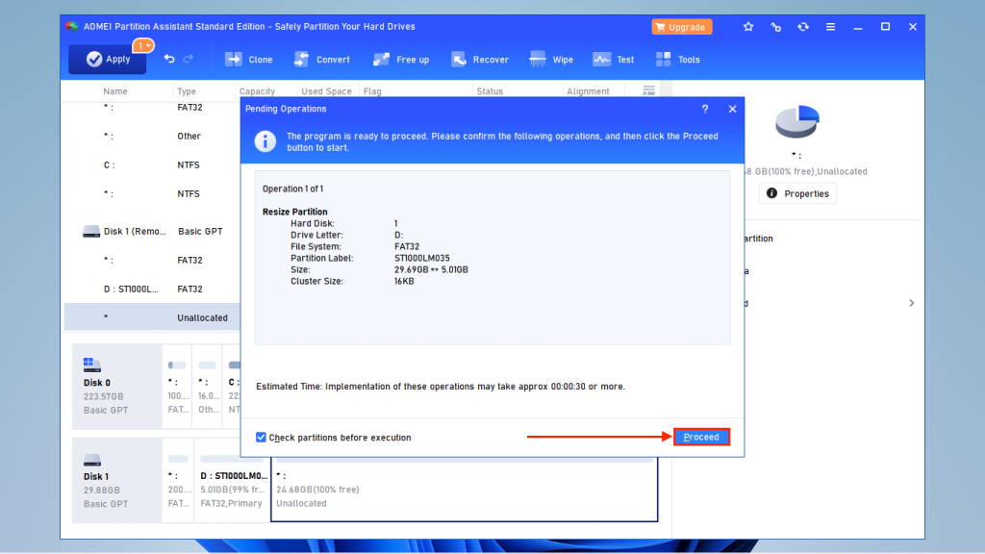Open the hamburger menu in the title bar
Screen dimensions: 985x554
pos(830,27)
